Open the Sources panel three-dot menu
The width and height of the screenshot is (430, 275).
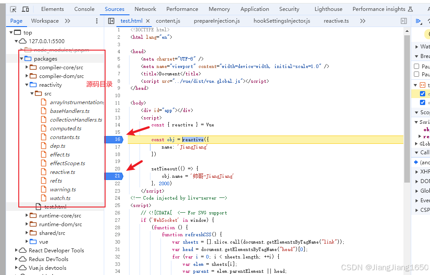(96, 21)
